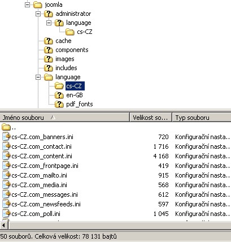This screenshot has width=231, height=242.
Task: Sort by Jméno souboru column
Action: click(x=65, y=118)
